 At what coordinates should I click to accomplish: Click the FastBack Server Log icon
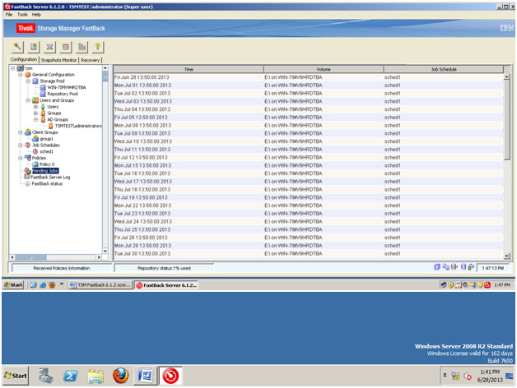tap(27, 178)
